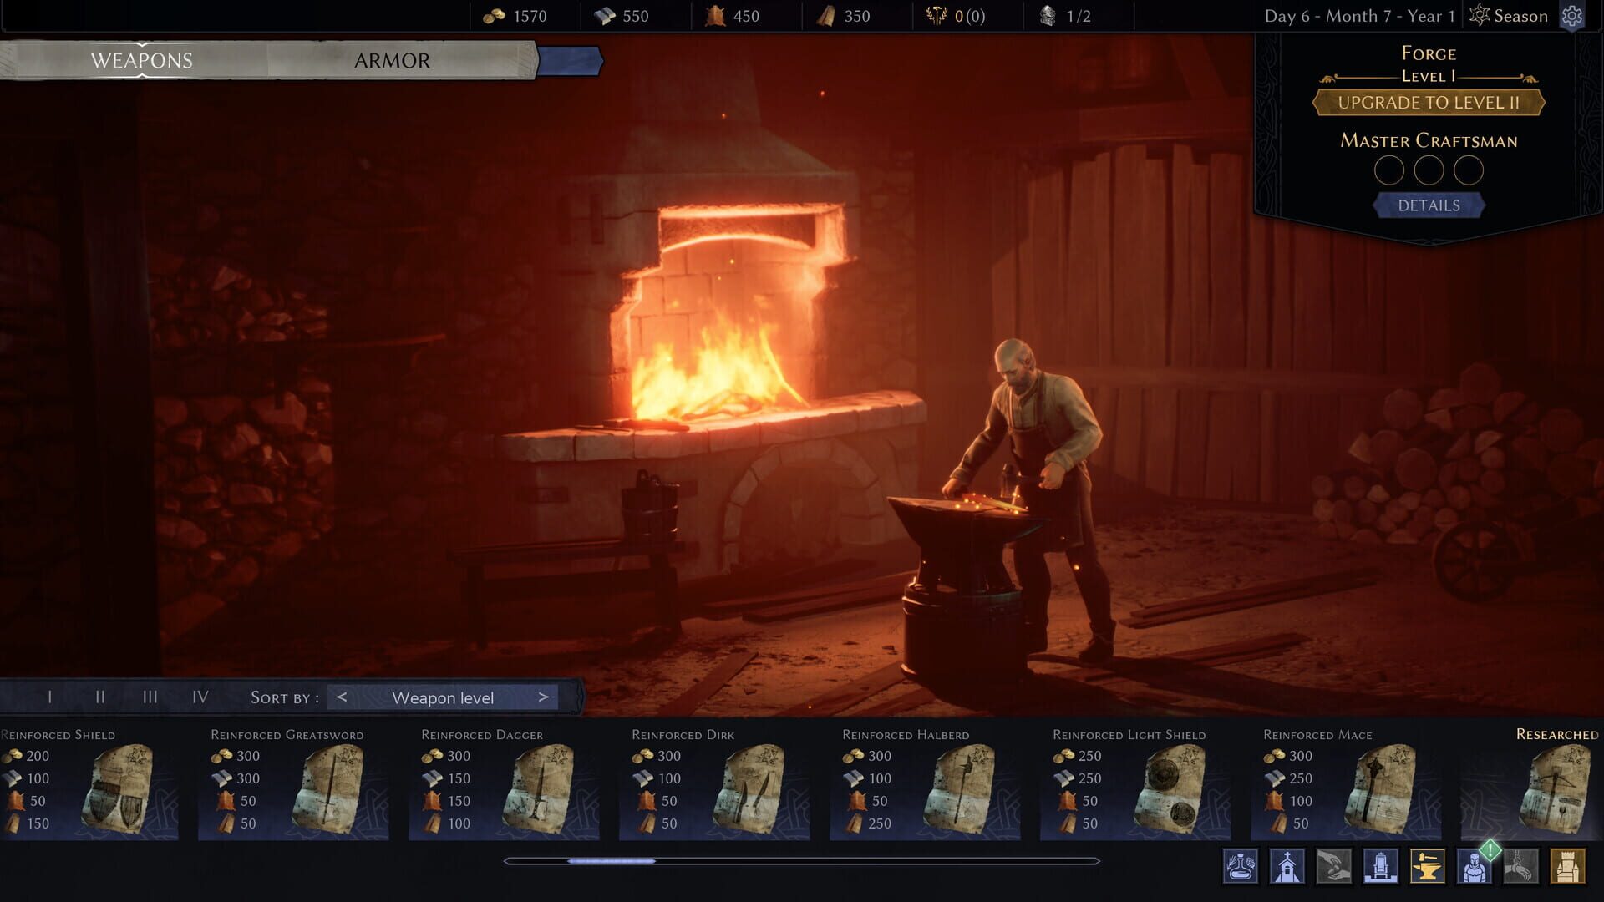Open the Weapon level sort option
The width and height of the screenshot is (1604, 902).
pyautogui.click(x=444, y=697)
